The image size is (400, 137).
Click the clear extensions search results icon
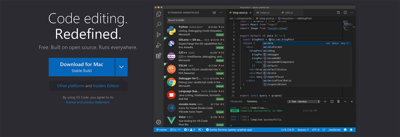214,13
